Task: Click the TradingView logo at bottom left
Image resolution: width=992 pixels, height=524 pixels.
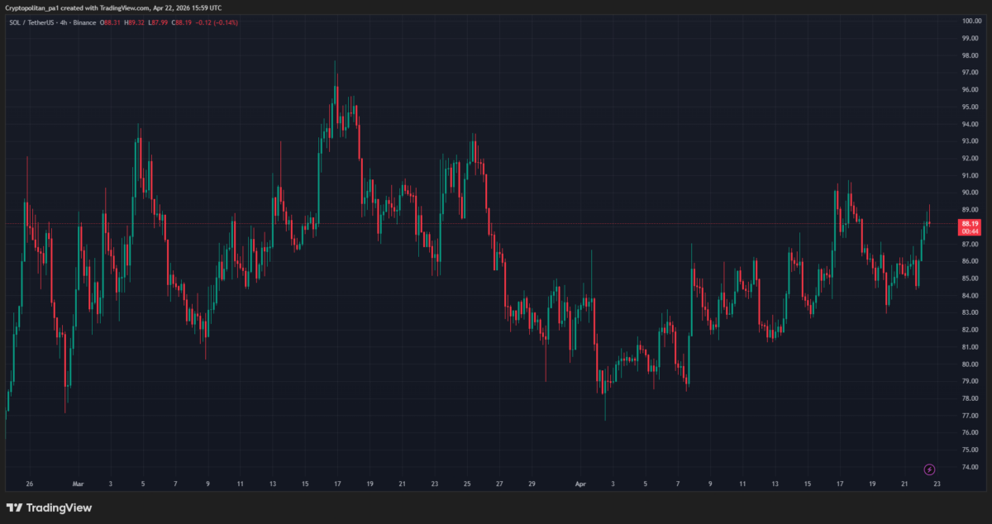Action: pos(50,507)
